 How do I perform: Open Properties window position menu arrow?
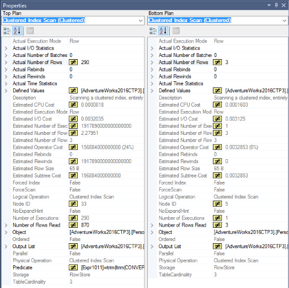coord(269,6)
